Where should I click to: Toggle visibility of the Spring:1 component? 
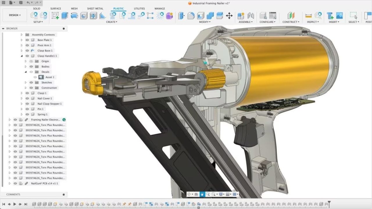pos(27,114)
